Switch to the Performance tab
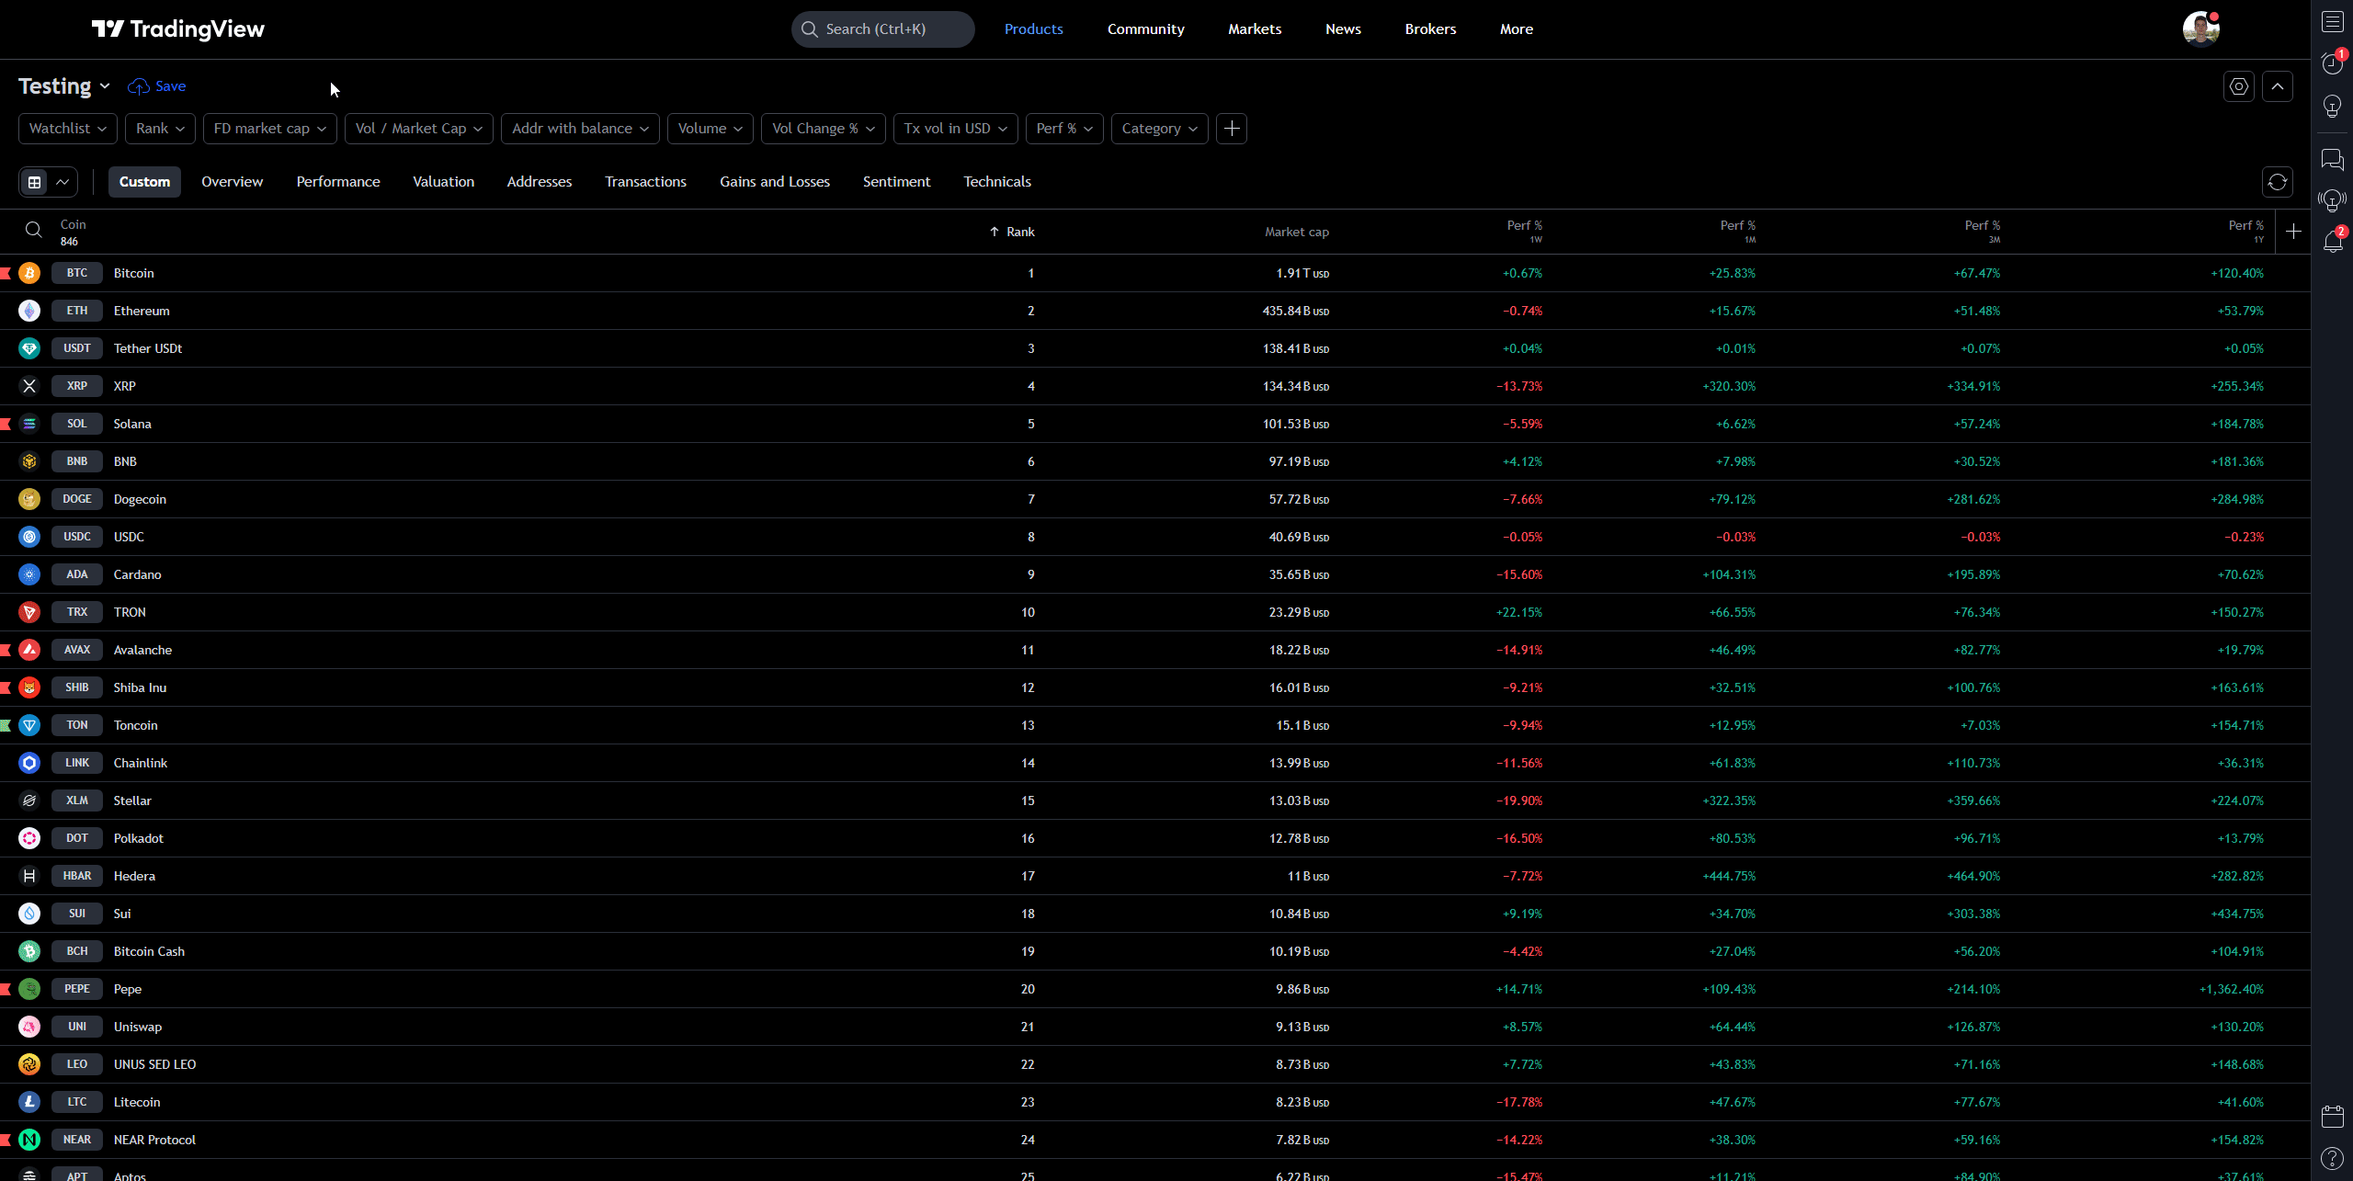The width and height of the screenshot is (2353, 1181). point(338,182)
